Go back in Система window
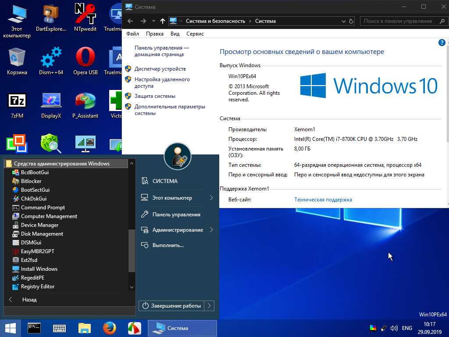The width and height of the screenshot is (449, 337). [130, 21]
